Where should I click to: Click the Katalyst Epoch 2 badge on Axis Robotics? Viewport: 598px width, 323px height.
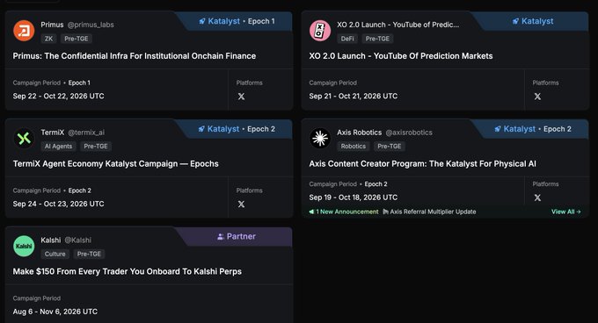tap(533, 129)
